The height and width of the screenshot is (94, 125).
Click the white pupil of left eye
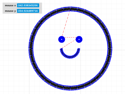click(x=62, y=39)
